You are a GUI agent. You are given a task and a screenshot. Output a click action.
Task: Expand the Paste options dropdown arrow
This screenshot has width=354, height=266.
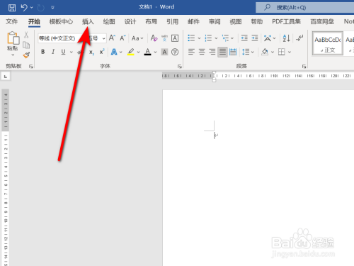pos(13,55)
